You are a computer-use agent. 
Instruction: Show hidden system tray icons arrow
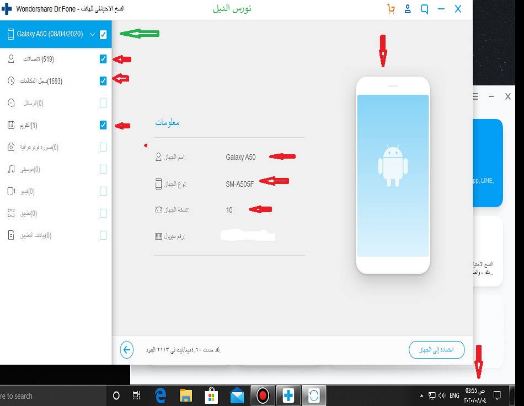coord(422,396)
